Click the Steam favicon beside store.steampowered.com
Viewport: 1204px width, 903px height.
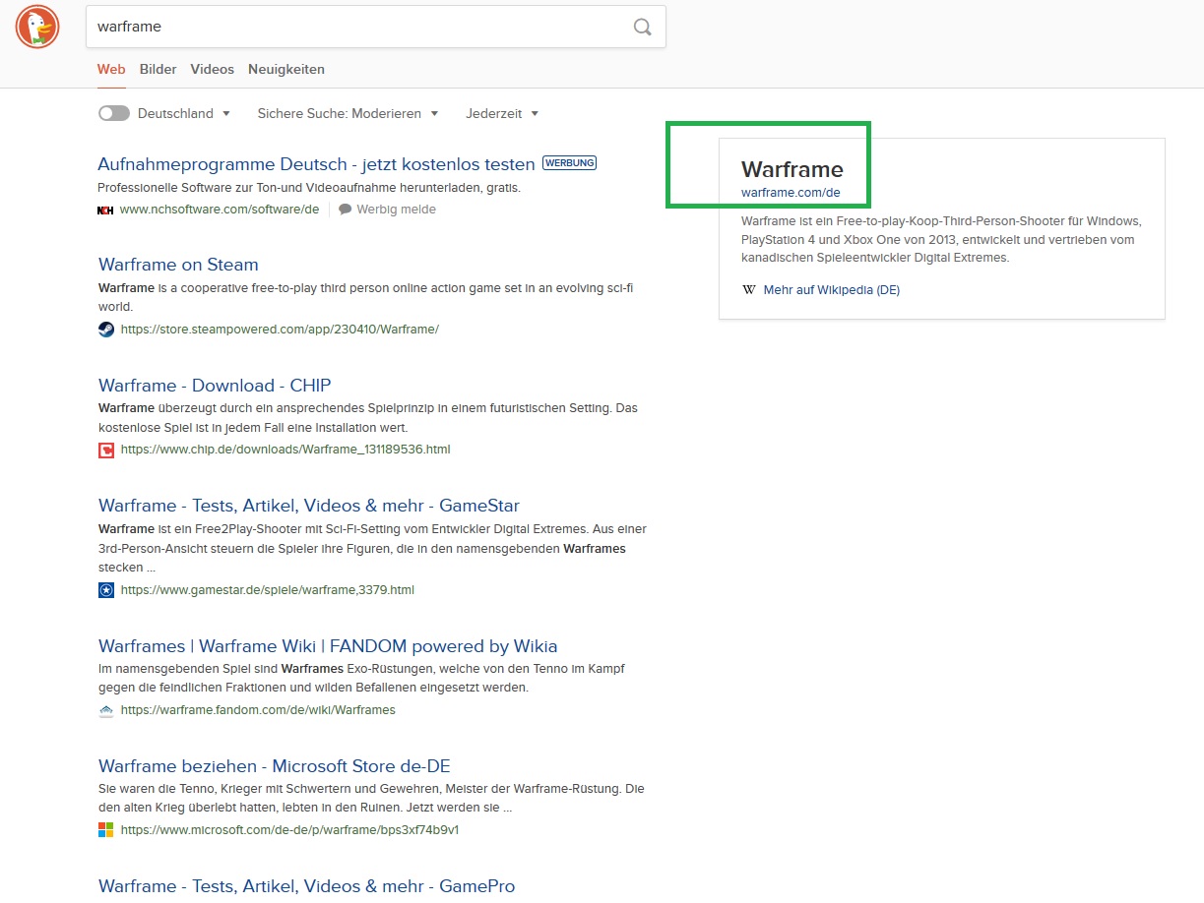click(106, 330)
